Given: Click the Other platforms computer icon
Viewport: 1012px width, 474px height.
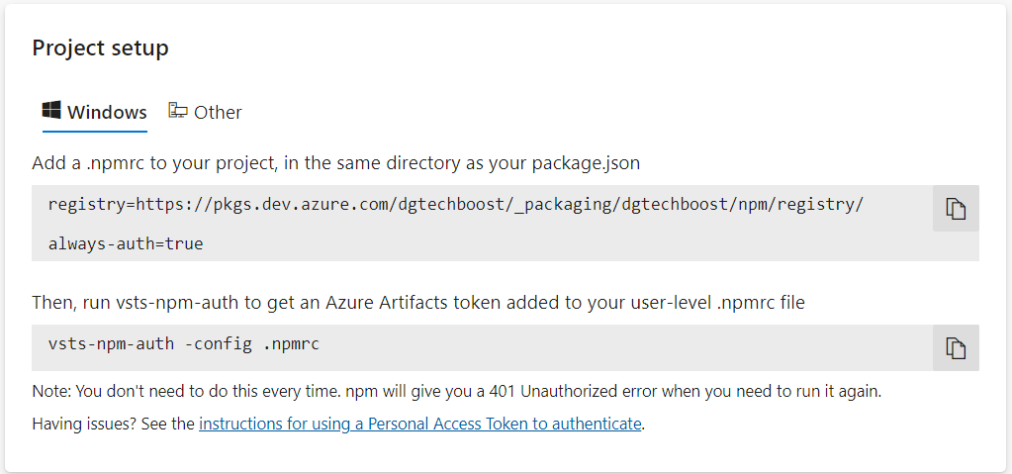Looking at the screenshot, I should pos(178,111).
